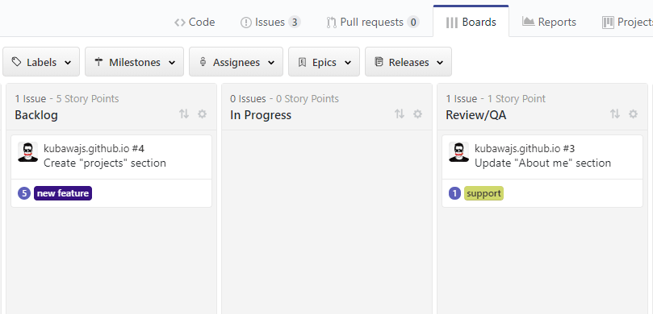The width and height of the screenshot is (653, 314).
Task: Click "1 Issue - 5 Story Points" summary
Action: 67,99
